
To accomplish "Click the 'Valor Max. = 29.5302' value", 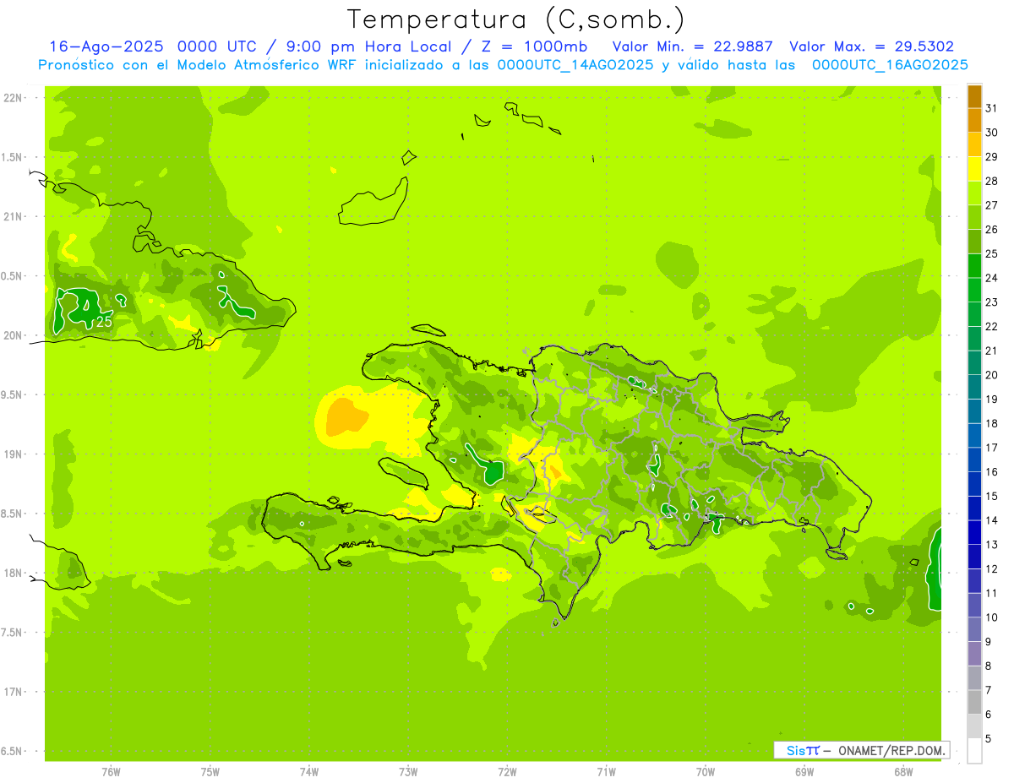I will pos(871,46).
